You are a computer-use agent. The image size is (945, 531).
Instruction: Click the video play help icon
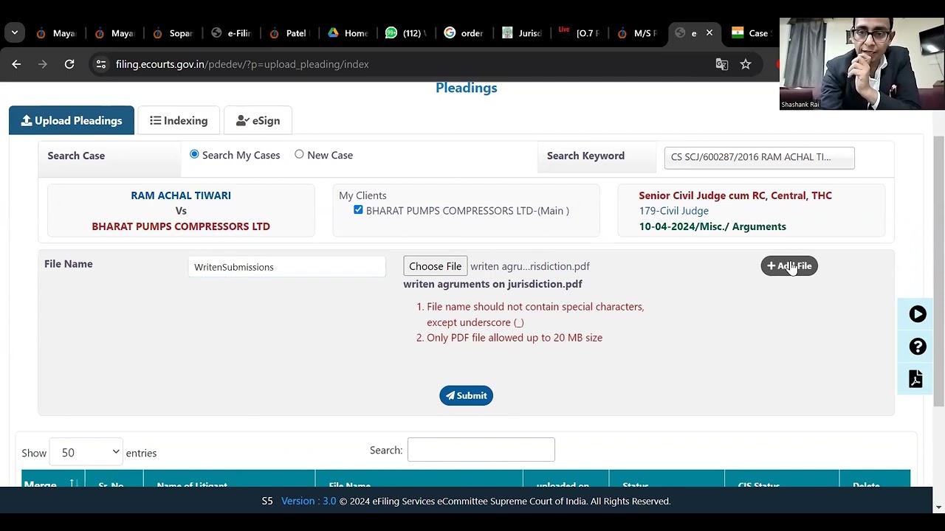pos(918,314)
